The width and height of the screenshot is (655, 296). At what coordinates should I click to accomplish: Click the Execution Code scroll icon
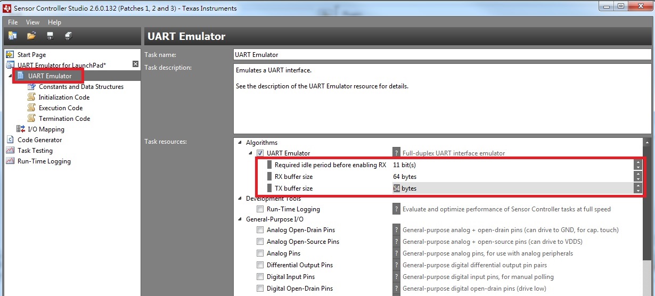(31, 108)
